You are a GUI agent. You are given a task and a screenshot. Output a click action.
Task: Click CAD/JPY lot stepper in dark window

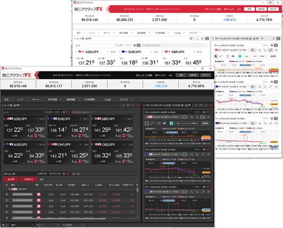[x=124, y=161]
